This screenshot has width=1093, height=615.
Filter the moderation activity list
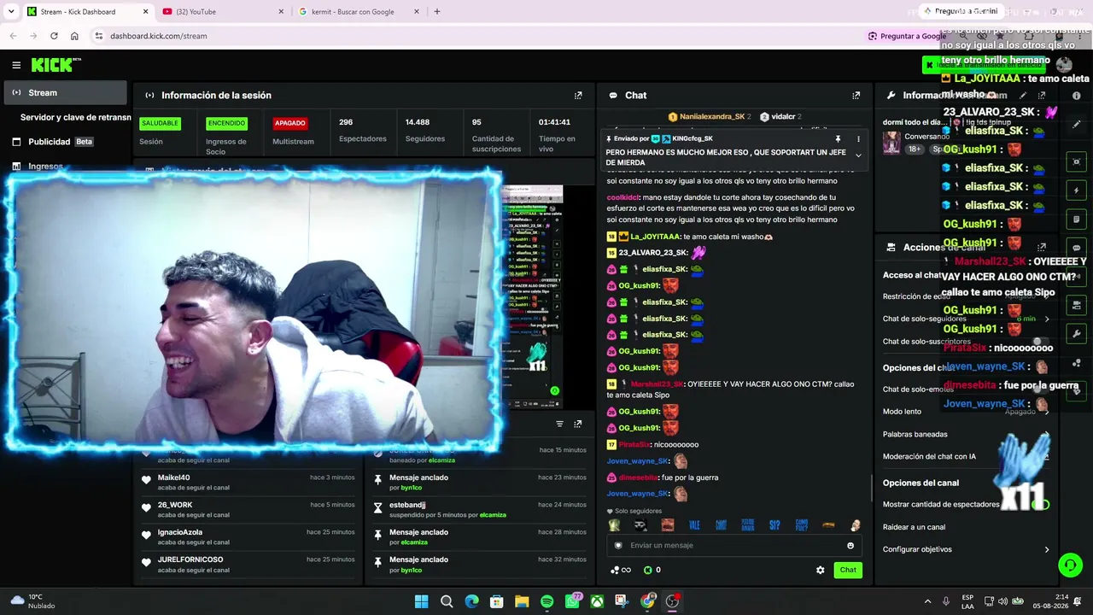pos(560,424)
